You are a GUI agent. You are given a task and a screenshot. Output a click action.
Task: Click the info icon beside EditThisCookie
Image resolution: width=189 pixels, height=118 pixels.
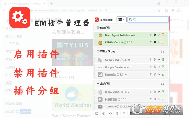(x=125, y=42)
